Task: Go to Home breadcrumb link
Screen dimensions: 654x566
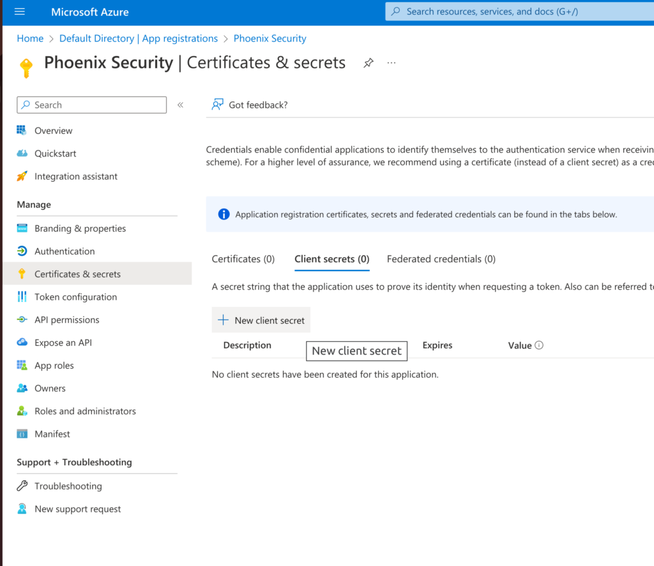Action: (30, 38)
